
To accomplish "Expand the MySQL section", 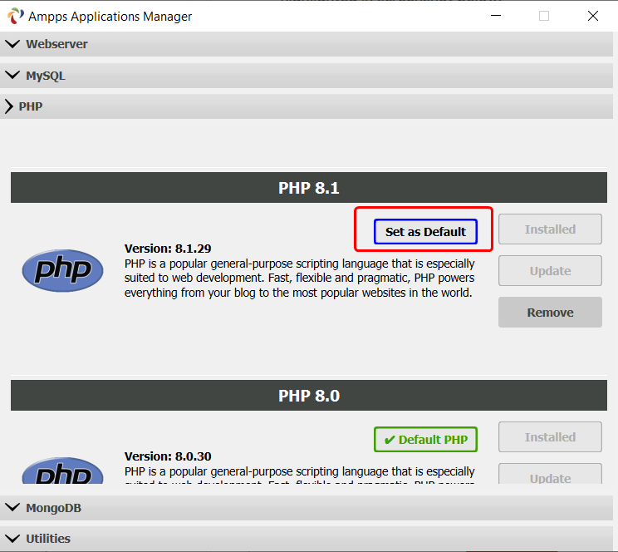I will (x=307, y=76).
